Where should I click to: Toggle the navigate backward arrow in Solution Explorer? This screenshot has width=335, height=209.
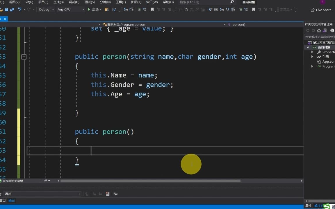point(307,30)
